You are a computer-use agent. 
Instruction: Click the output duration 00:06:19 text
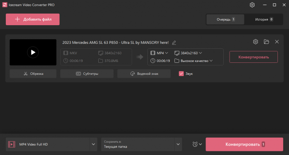(x=163, y=61)
